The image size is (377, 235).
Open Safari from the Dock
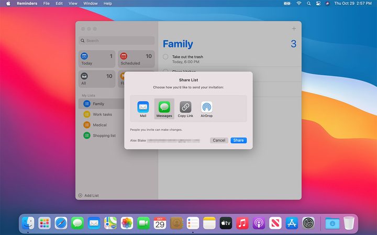(x=61, y=224)
